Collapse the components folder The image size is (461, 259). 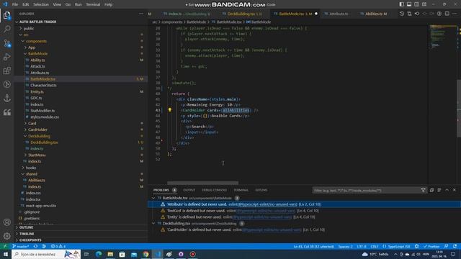click(36, 42)
